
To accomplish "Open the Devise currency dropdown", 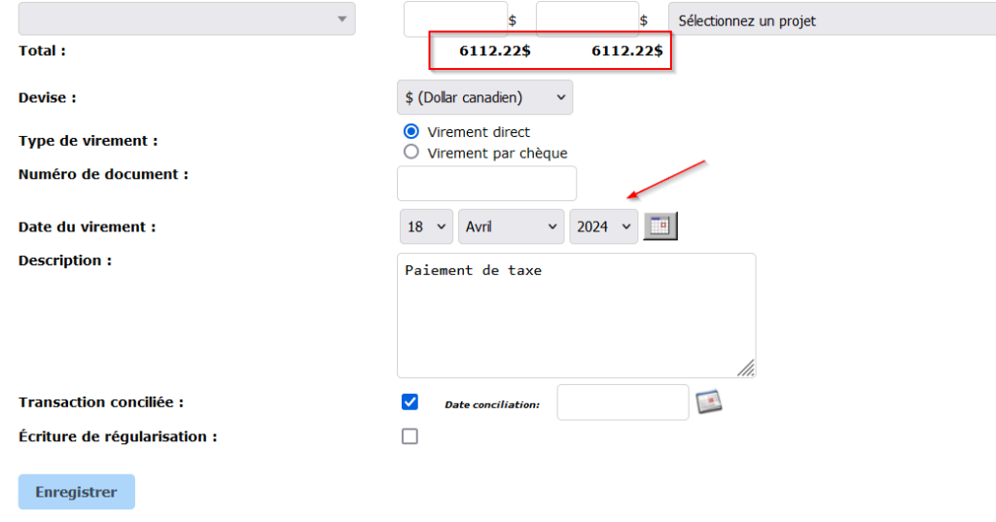I will (x=484, y=97).
